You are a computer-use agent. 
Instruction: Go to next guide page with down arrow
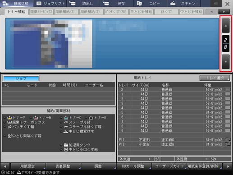coord(226,62)
